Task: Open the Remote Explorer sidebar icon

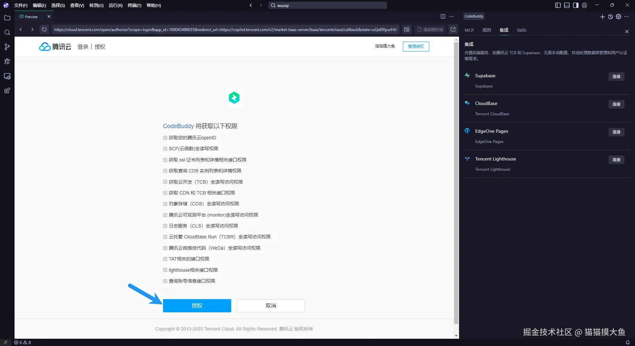Action: (7, 76)
